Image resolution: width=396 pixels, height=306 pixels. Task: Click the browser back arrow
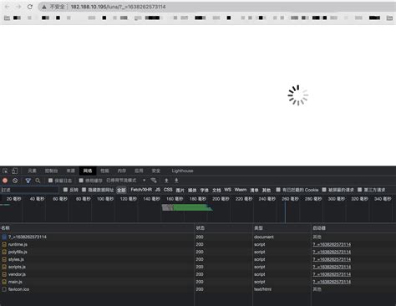tap(8, 7)
